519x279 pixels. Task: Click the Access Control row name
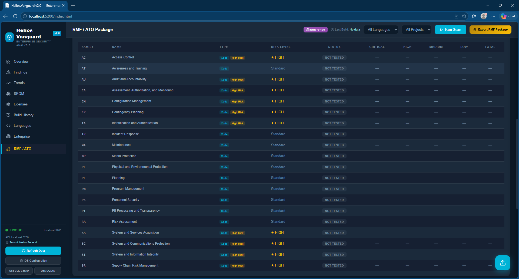point(123,57)
